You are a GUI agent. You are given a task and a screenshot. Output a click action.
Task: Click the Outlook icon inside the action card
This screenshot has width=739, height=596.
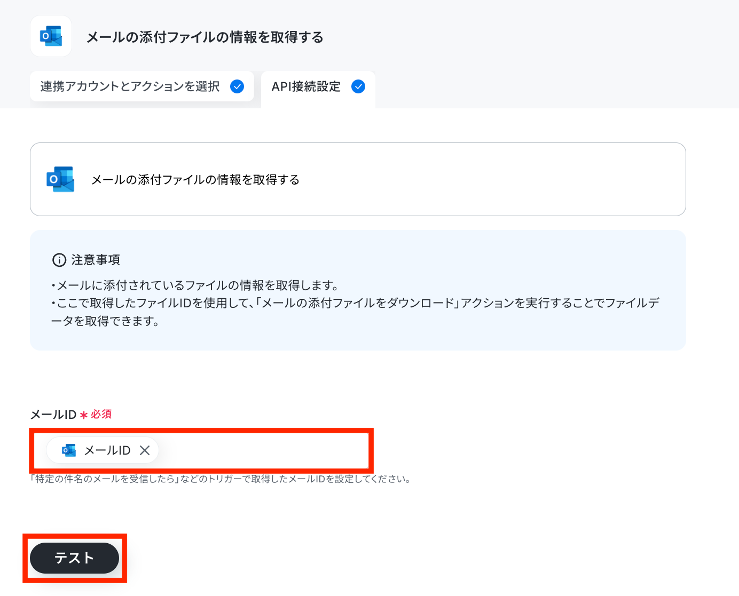(60, 179)
